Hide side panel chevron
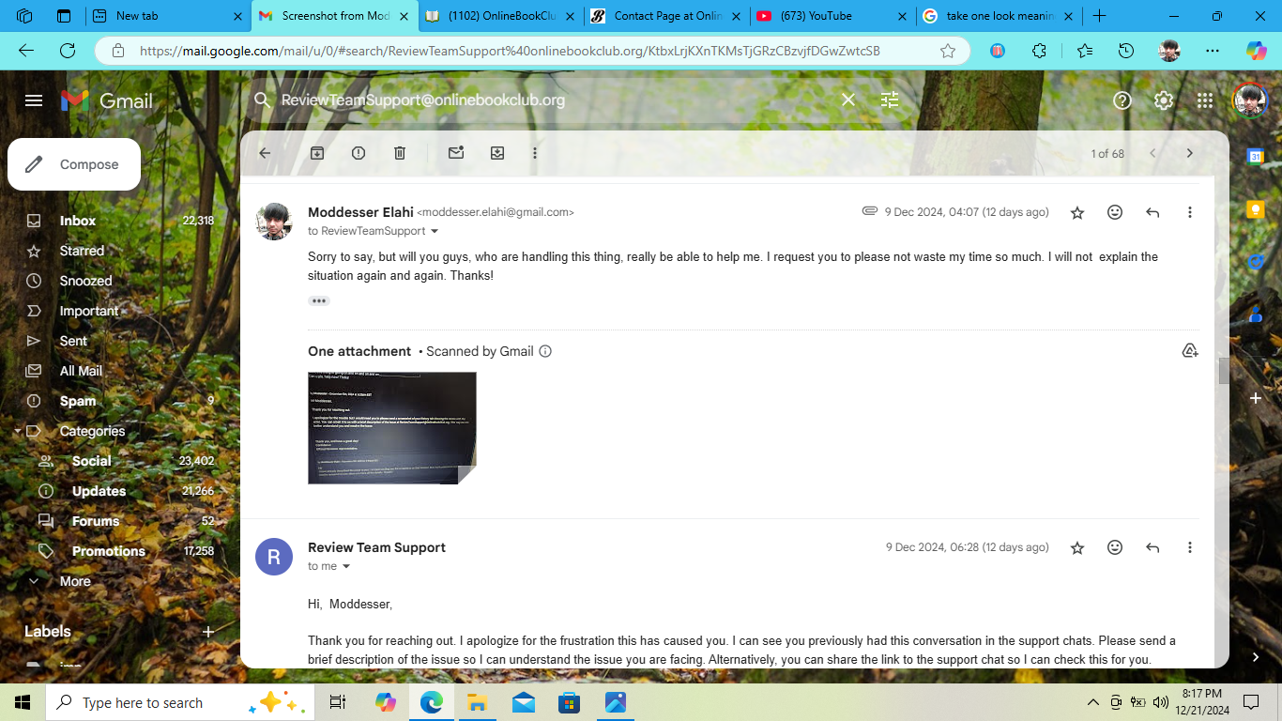This screenshot has width=1282, height=721. point(1256,657)
